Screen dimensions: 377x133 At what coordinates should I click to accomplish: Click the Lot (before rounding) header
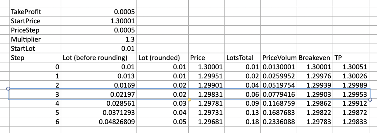pyautogui.click(x=98, y=57)
